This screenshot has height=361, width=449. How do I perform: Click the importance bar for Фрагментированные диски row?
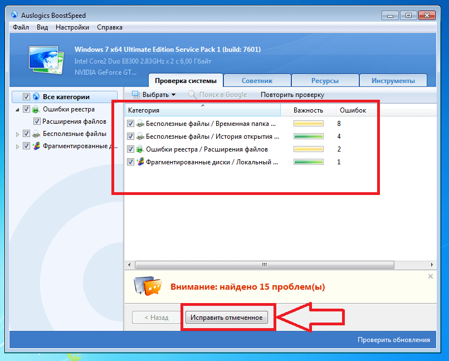[309, 162]
